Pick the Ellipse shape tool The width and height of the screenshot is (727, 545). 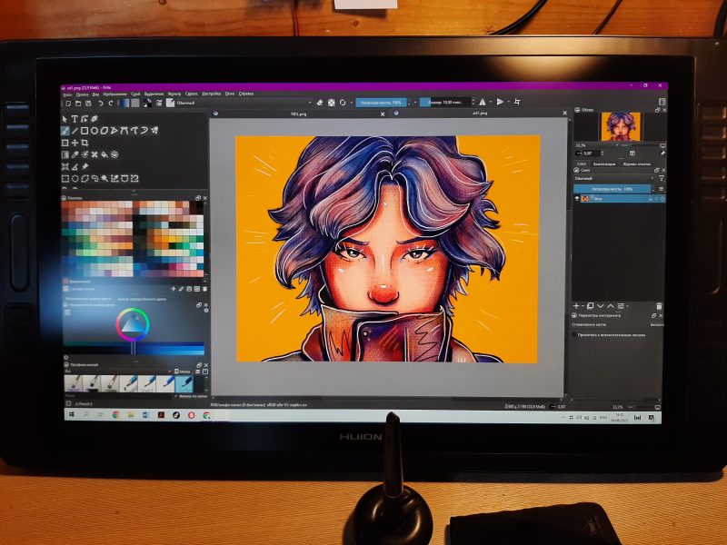point(95,131)
